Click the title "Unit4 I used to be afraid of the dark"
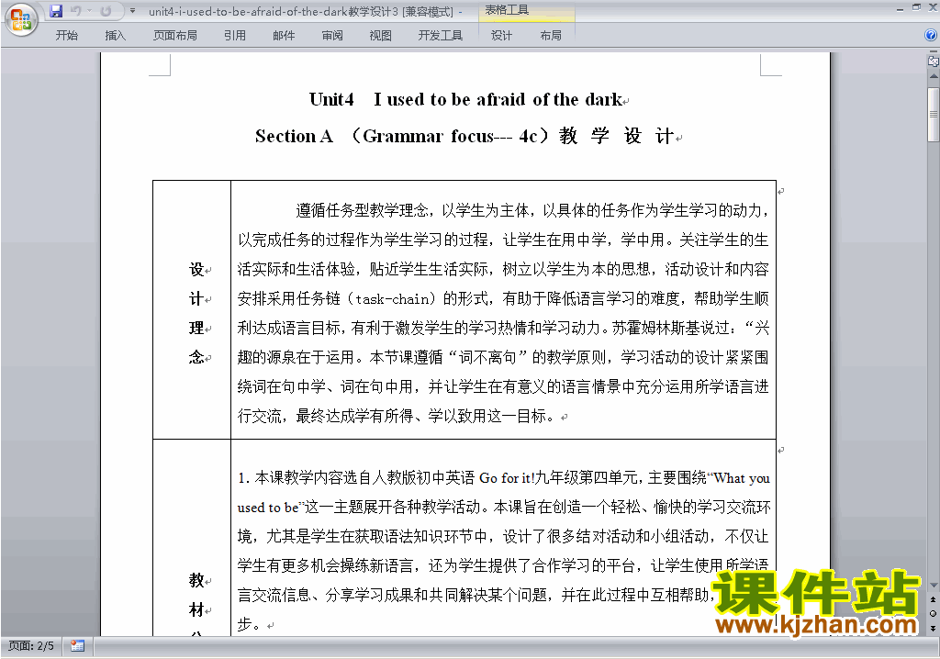Viewport: 940px width, 659px height. coord(465,99)
